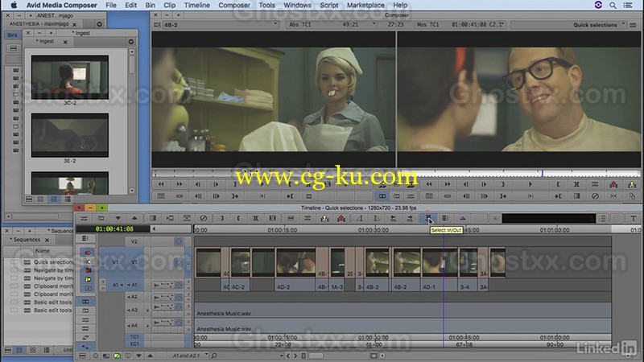Screen dimensions: 644x362
Task: Toggle the EC1 track selector
Action: tap(134, 343)
